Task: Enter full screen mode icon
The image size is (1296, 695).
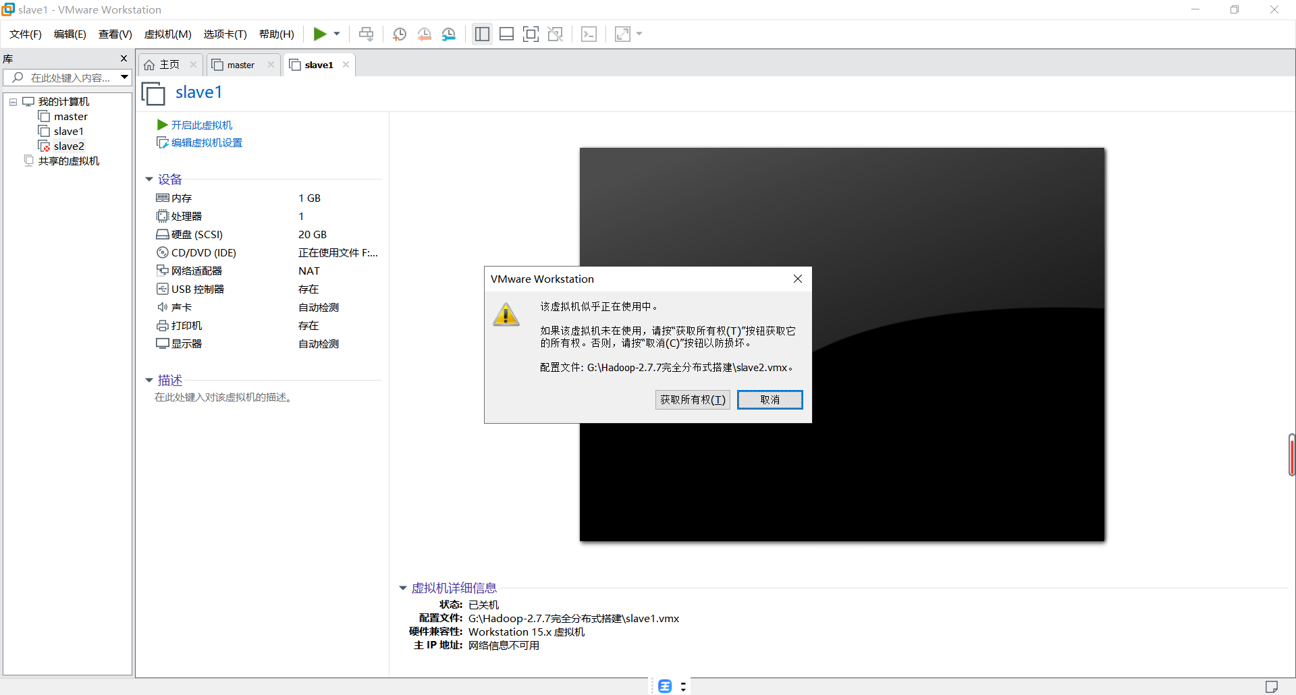Action: (x=531, y=34)
